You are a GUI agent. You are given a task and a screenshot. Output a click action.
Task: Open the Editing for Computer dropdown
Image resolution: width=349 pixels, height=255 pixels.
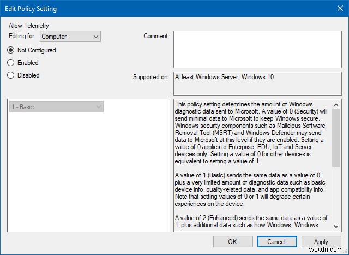point(70,37)
